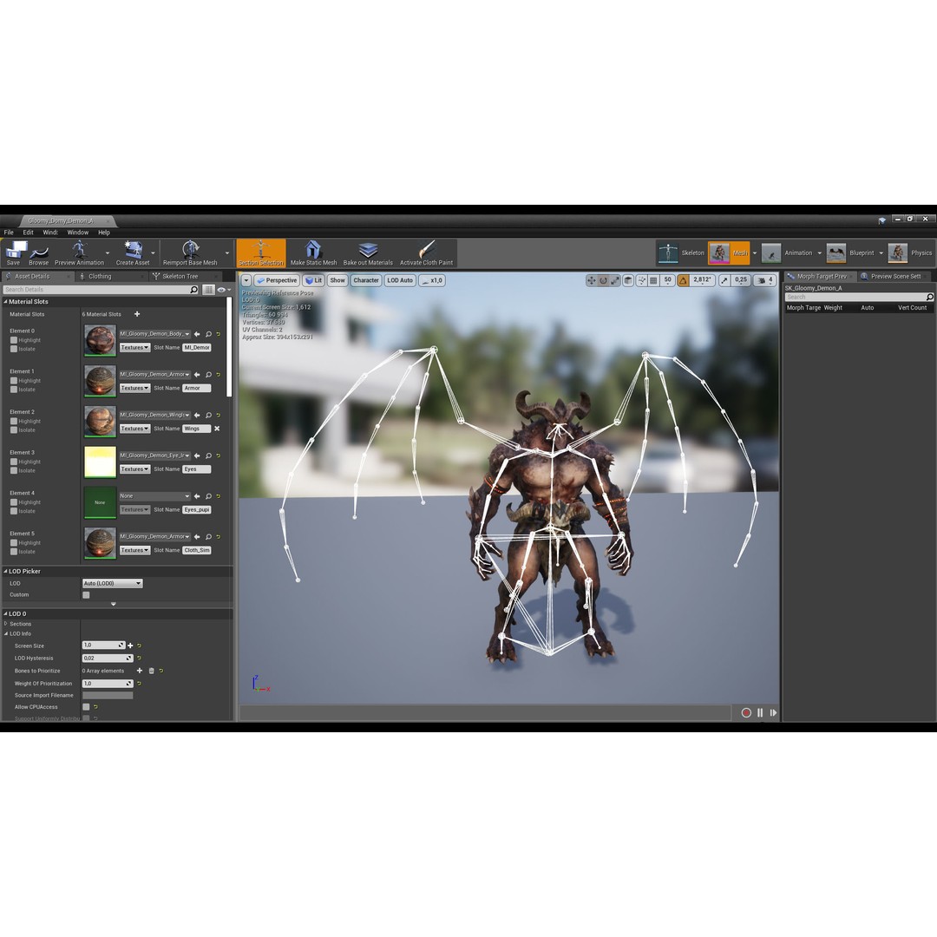
Task: Tick the LOD Picker Custom checkbox
Action: (86, 594)
